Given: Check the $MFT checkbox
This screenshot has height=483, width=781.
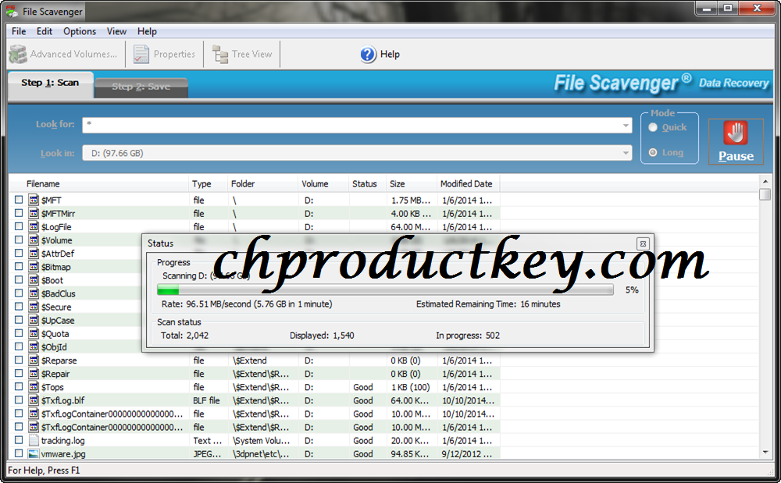Looking at the screenshot, I should click(19, 200).
